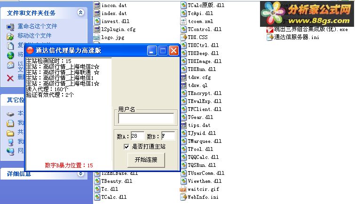Click the l2plugin.cfg file icon

97,29
